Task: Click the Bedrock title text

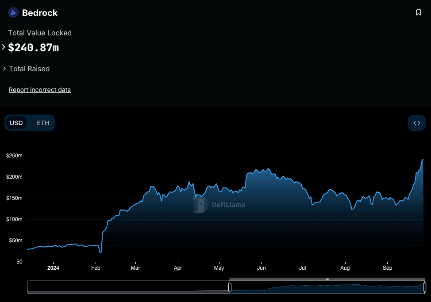Action: 39,13
